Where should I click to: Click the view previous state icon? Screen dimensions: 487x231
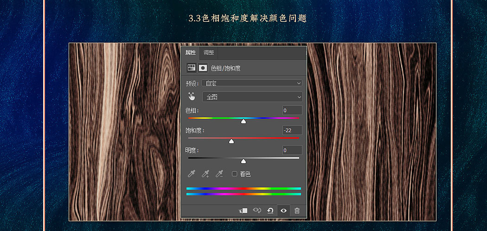click(257, 211)
